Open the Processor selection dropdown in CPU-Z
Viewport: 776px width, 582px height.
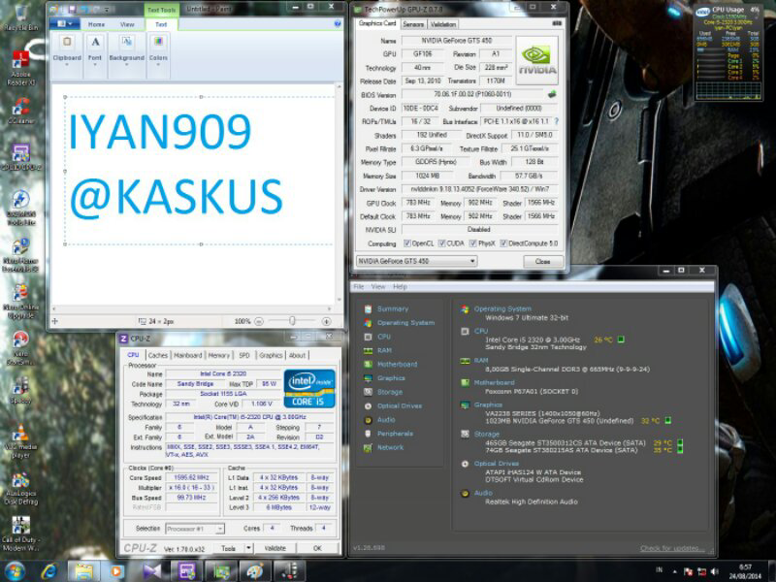coord(219,531)
